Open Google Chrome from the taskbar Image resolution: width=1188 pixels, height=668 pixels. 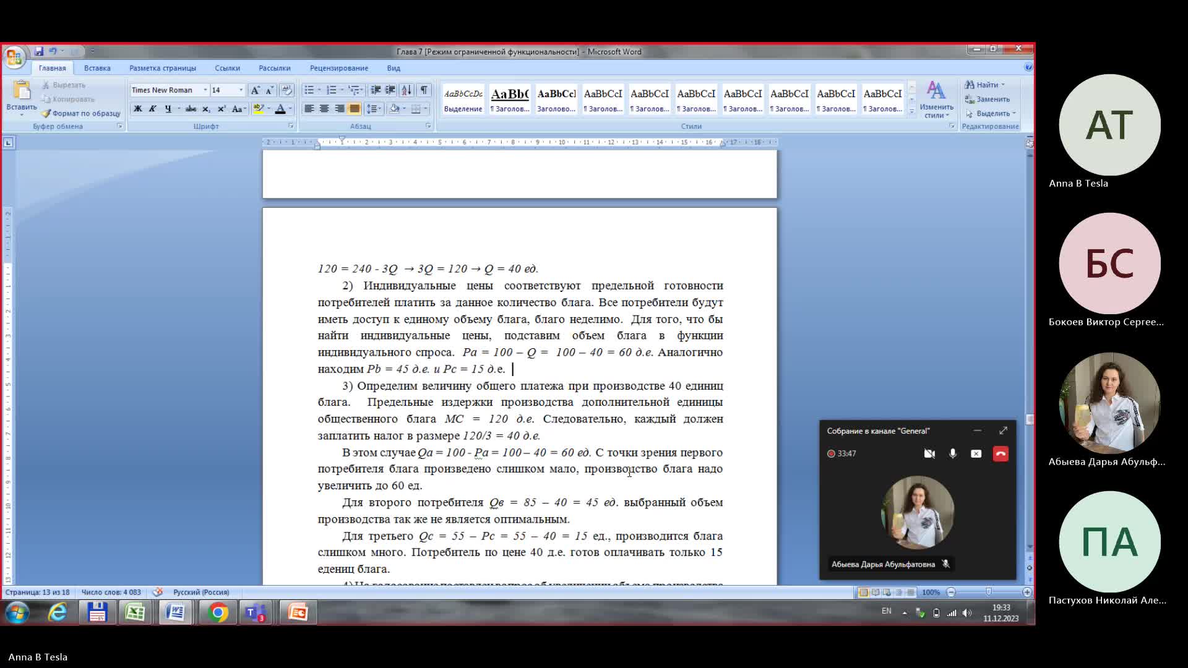point(218,613)
